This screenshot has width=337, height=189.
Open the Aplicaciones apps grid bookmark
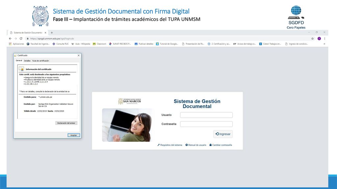(16, 44)
